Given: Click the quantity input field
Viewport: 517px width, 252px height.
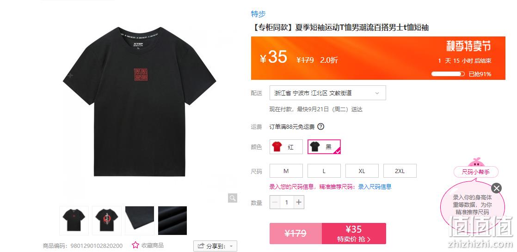Looking at the screenshot, I should (x=287, y=202).
